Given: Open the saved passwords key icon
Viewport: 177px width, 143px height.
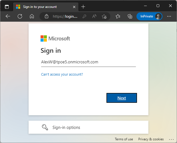Looking at the screenshot, I should [x=84, y=16].
